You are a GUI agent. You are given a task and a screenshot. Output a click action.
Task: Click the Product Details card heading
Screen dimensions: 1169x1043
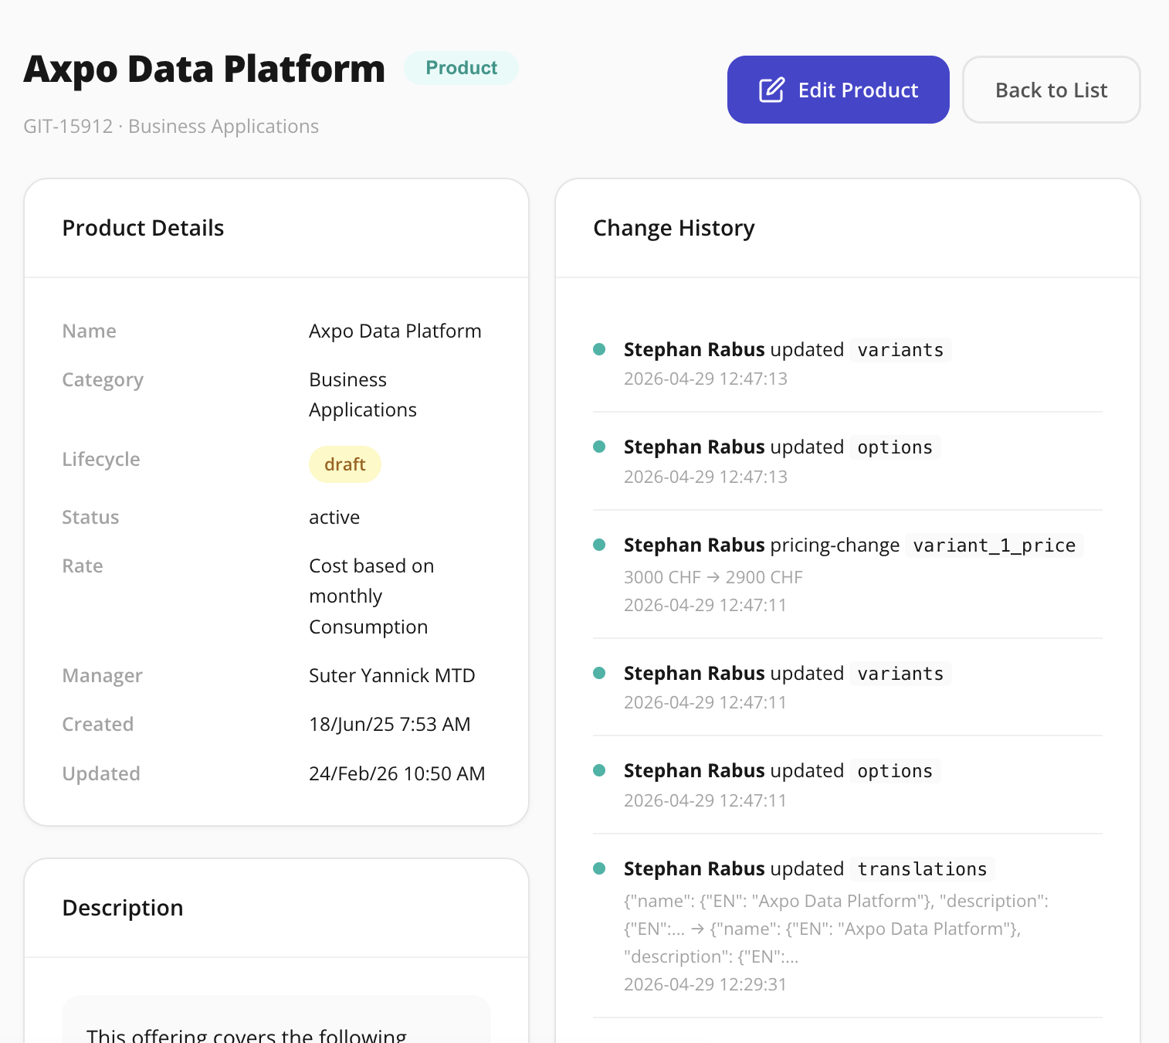pyautogui.click(x=143, y=228)
